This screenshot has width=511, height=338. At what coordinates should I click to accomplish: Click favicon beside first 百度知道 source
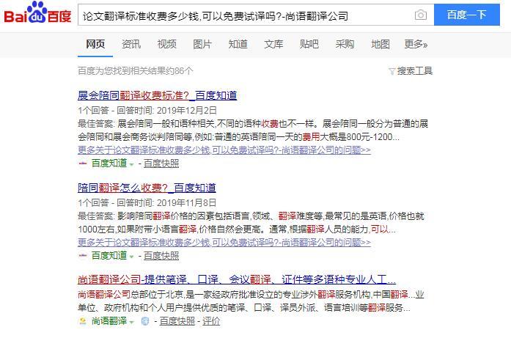[x=83, y=164]
